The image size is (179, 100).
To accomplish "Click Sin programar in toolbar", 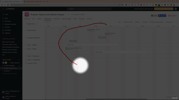I will point(169,22).
